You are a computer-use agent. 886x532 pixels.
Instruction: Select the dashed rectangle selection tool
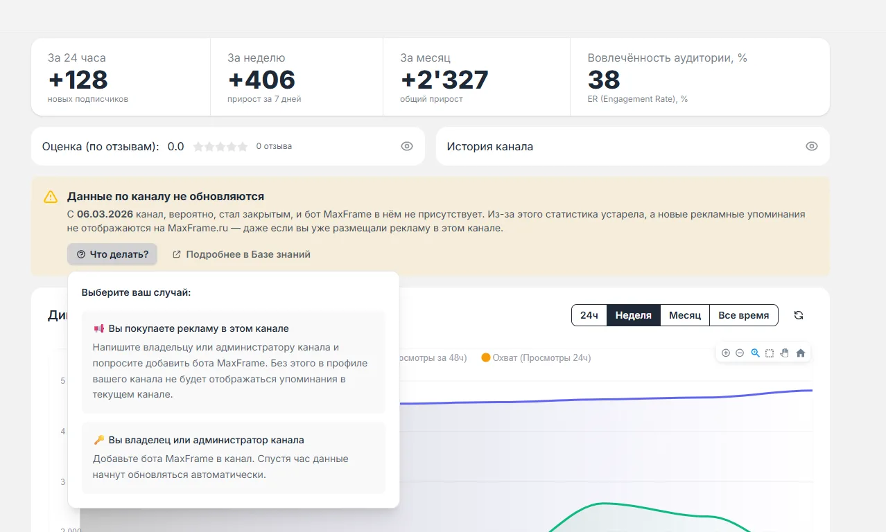[x=770, y=353]
